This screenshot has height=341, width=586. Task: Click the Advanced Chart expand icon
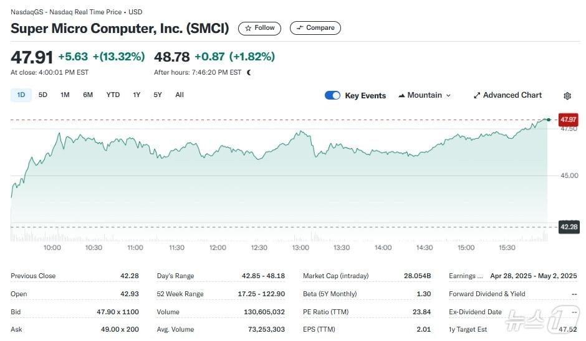tap(477, 96)
